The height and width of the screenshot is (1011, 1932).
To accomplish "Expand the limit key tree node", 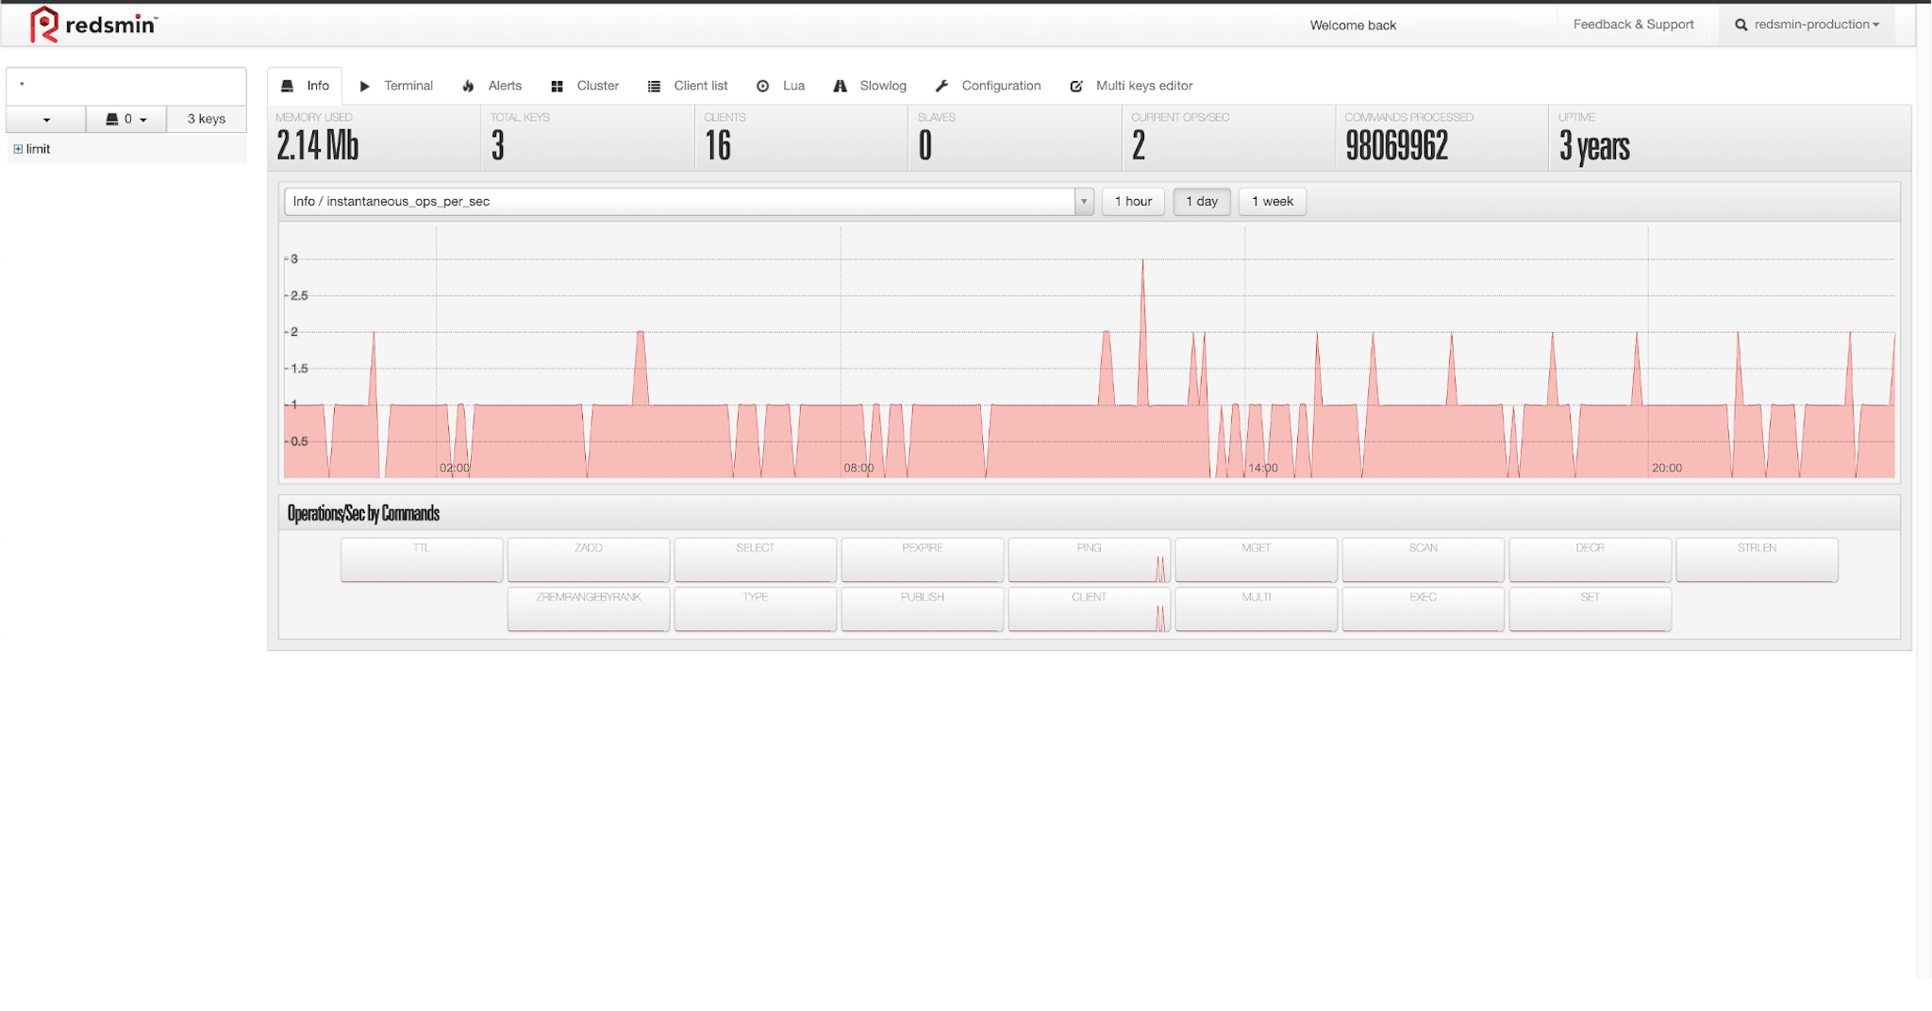I will 18,149.
